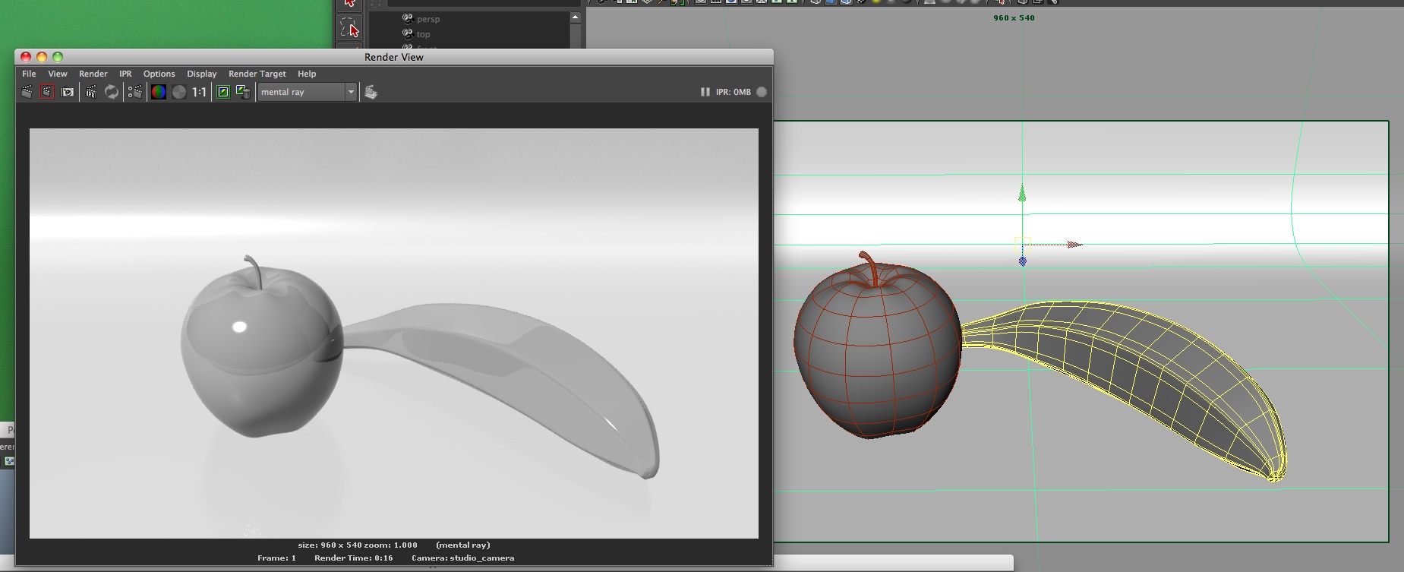Screen dimensions: 1404x572
Task: Pause IPR tuning with the pause button
Action: [x=705, y=92]
